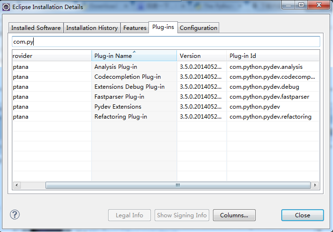Go to the Features tab
Viewport: 333px width, 232px height.
[135, 28]
